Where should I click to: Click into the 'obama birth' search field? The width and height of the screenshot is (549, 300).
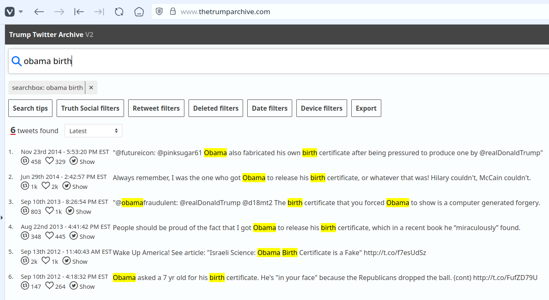coord(250,62)
